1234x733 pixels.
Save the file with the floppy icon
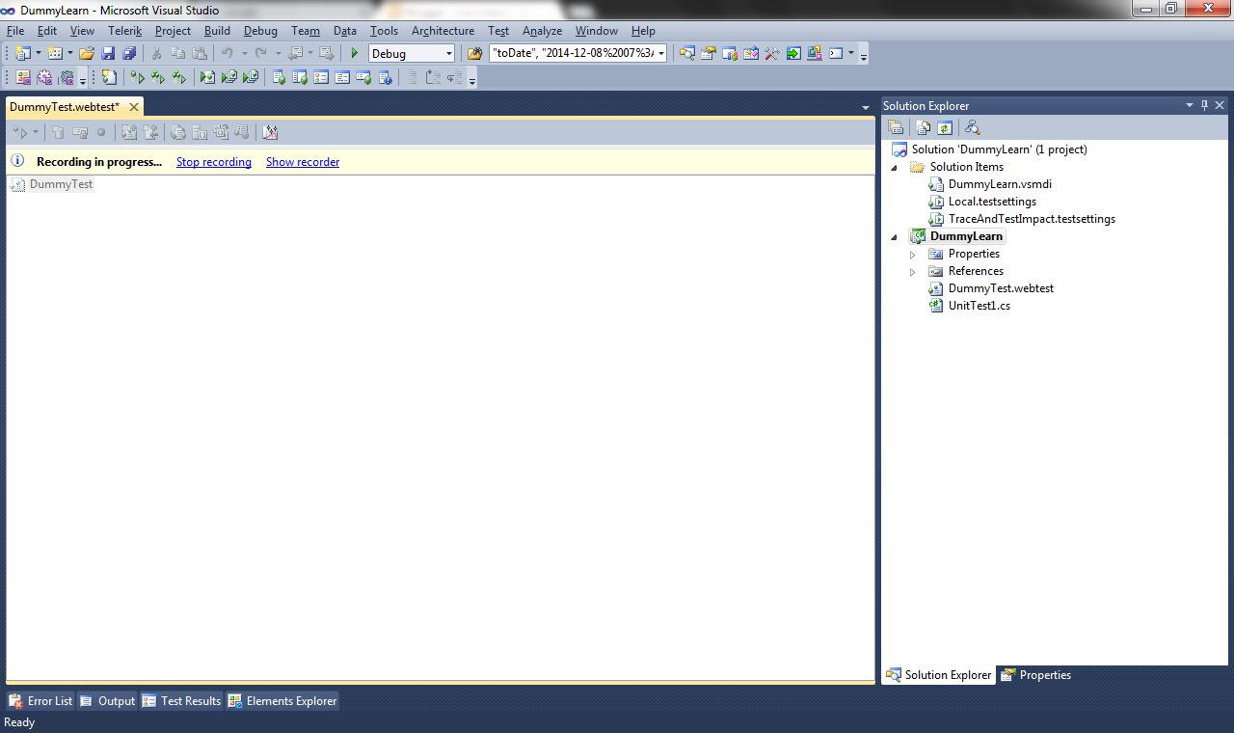coord(108,54)
